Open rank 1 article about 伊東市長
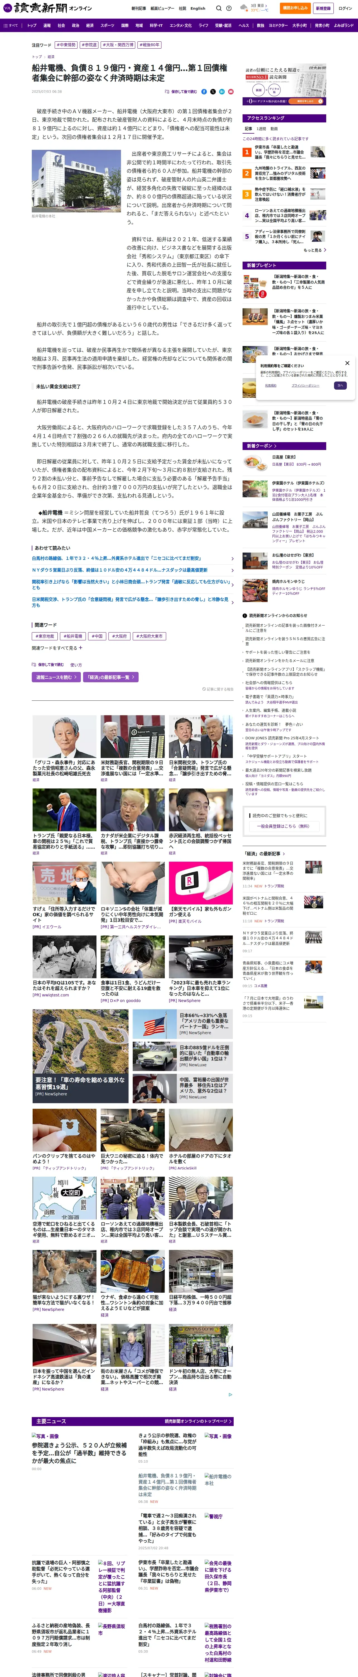 [x=279, y=152]
